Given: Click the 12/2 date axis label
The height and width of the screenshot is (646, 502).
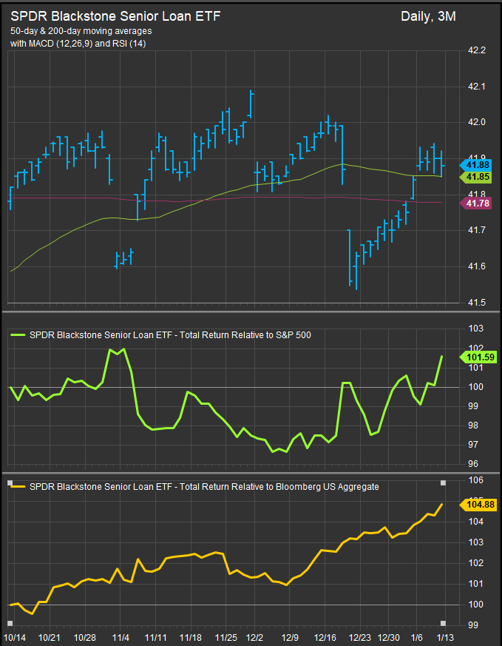Looking at the screenshot, I should [255, 637].
